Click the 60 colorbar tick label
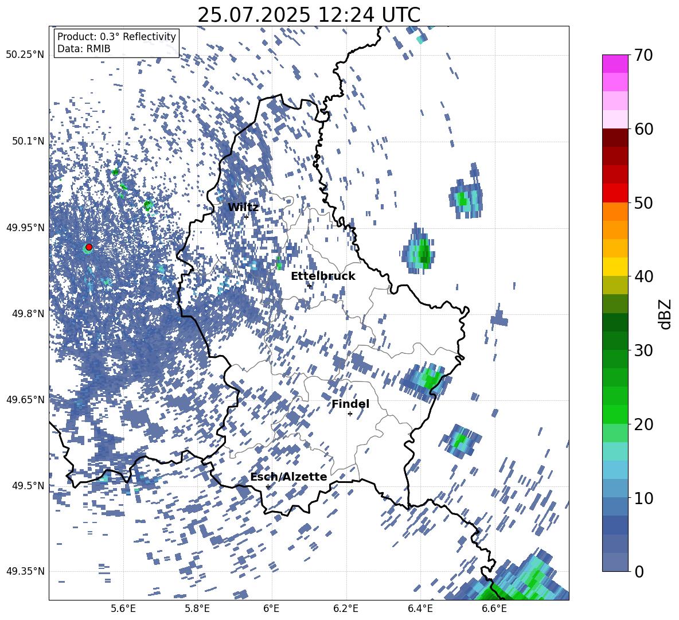This screenshot has width=679, height=620. tap(643, 129)
